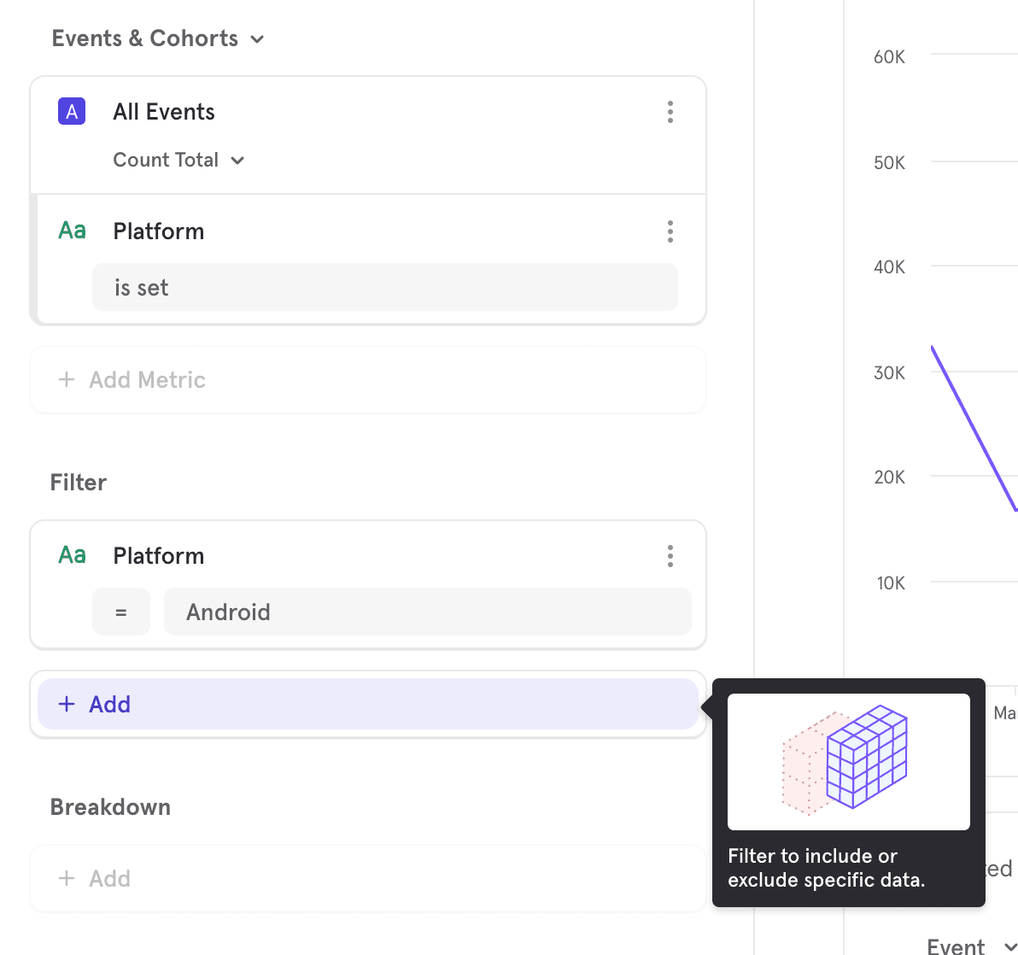Click the purple chart line
The width and height of the screenshot is (1018, 955).
point(974,429)
